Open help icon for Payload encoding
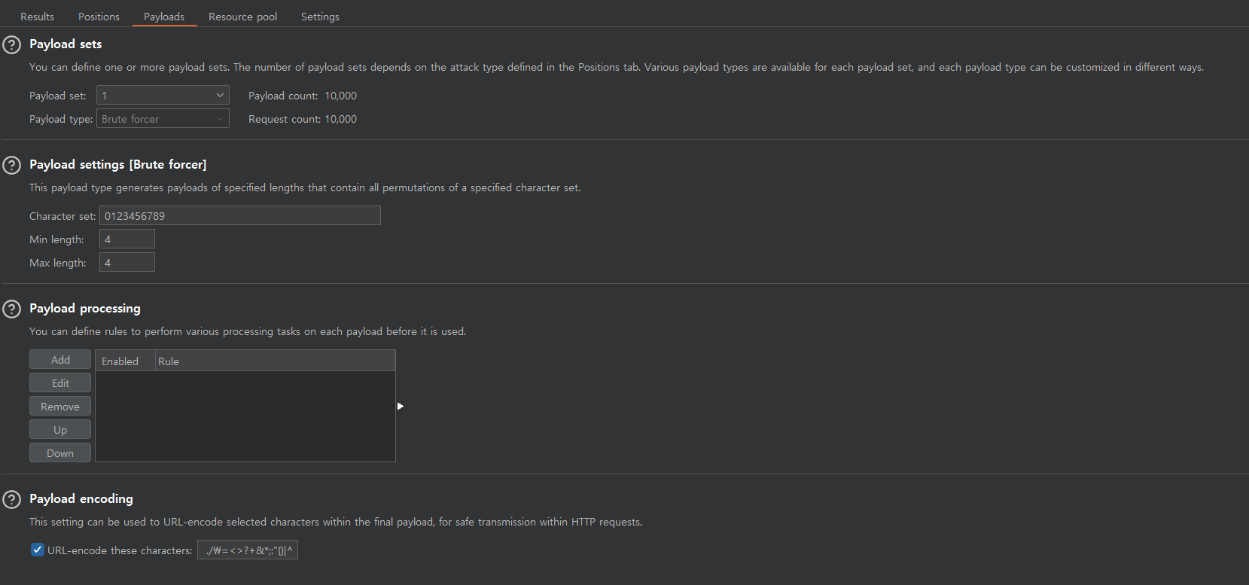1249x585 pixels. 11,499
